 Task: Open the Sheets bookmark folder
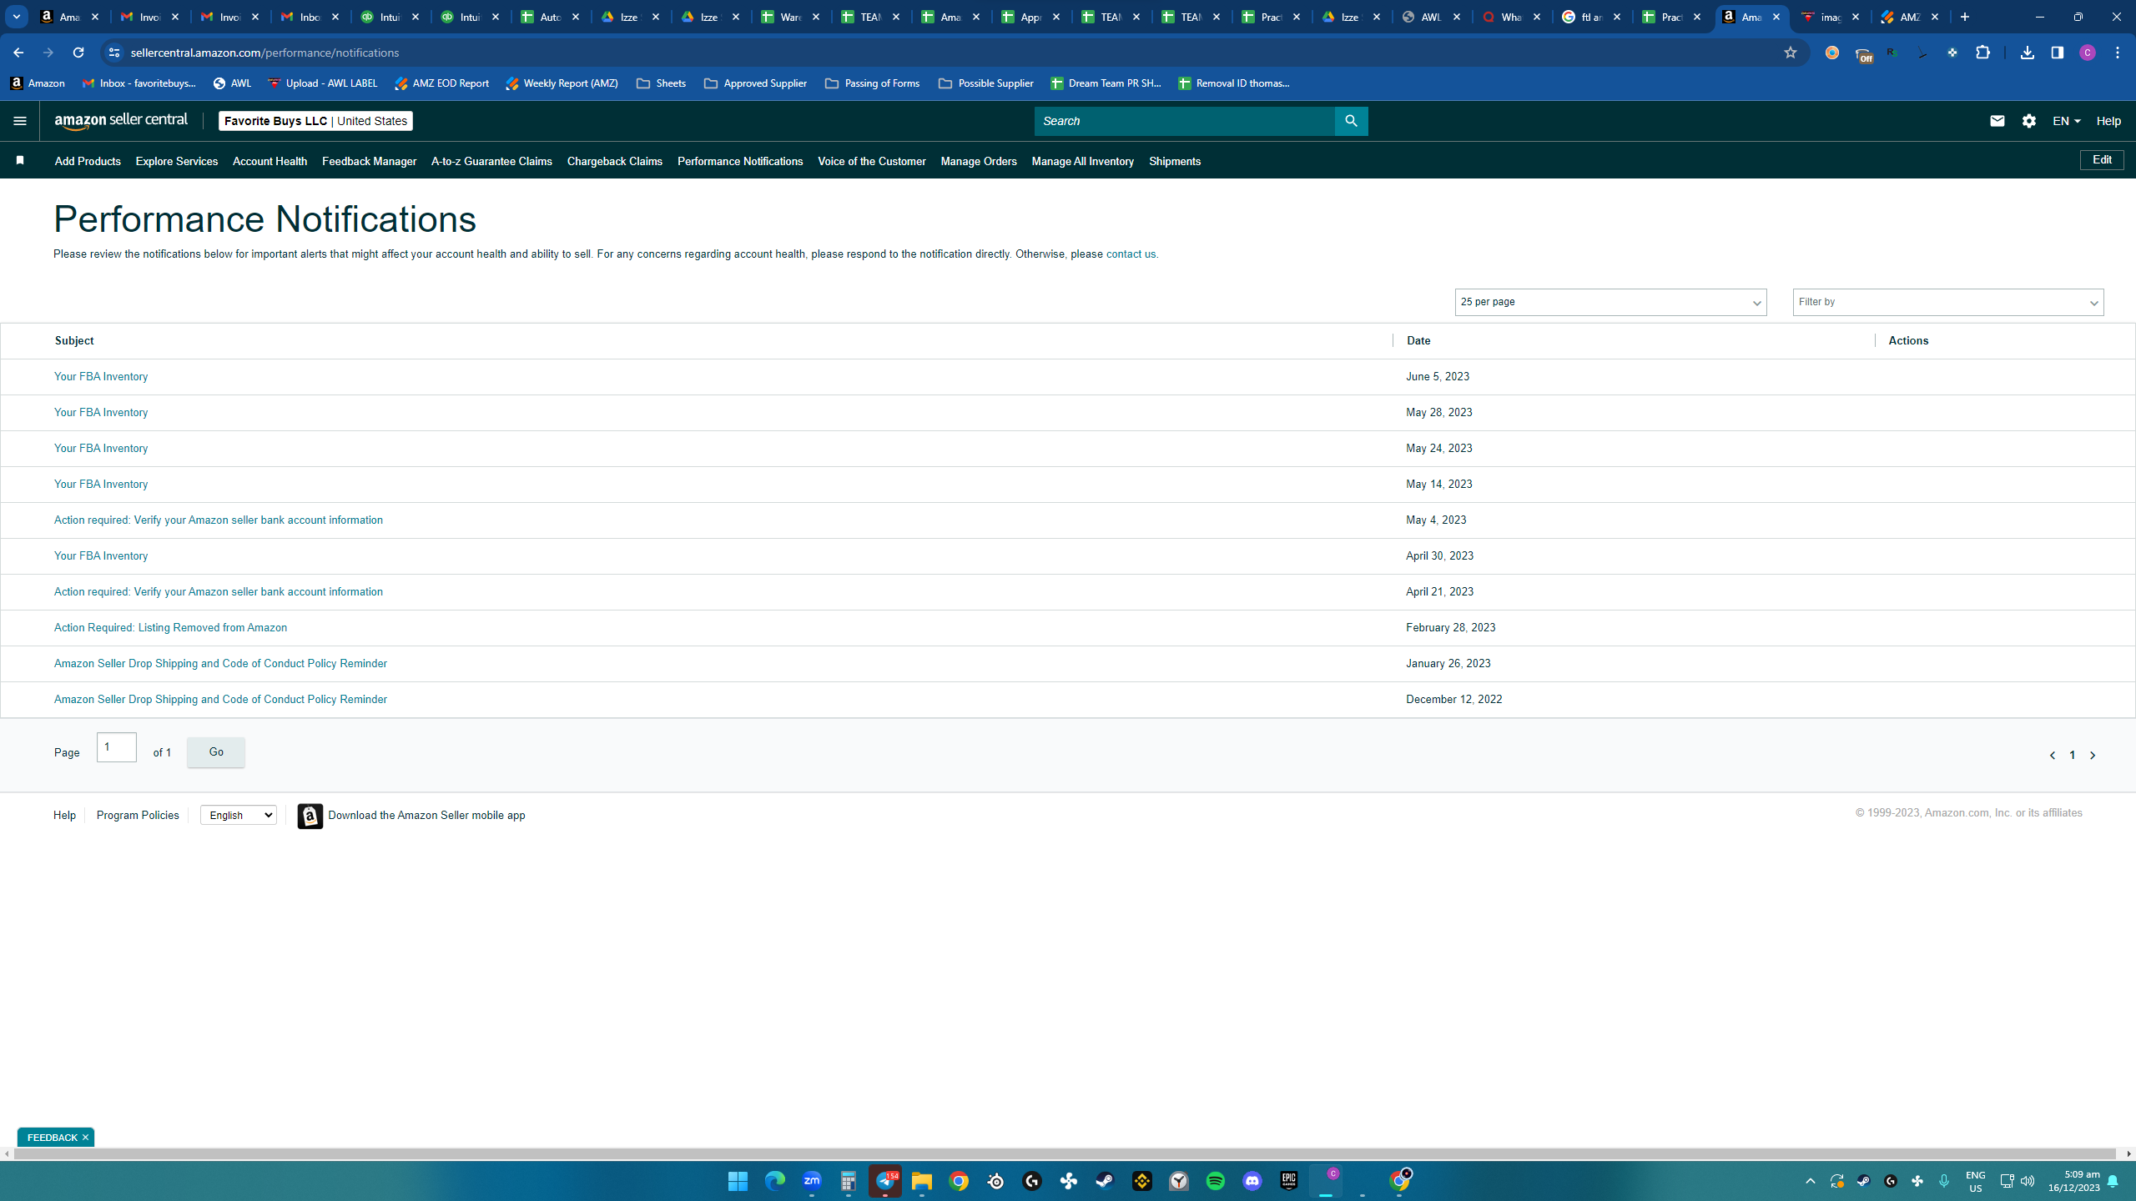pos(661,83)
